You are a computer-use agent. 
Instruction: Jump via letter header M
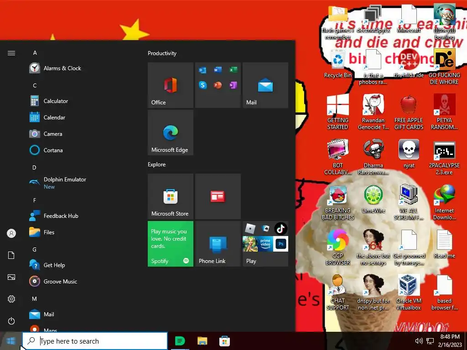pyautogui.click(x=35, y=299)
